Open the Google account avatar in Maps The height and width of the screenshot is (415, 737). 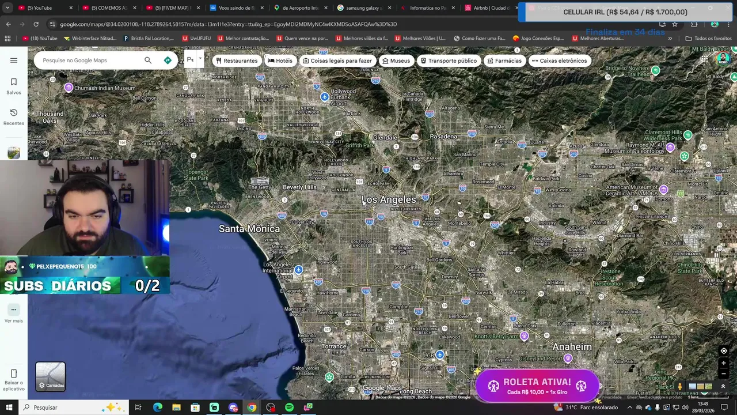pyautogui.click(x=723, y=59)
